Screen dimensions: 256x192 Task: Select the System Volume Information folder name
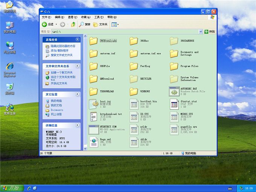pos(189,79)
